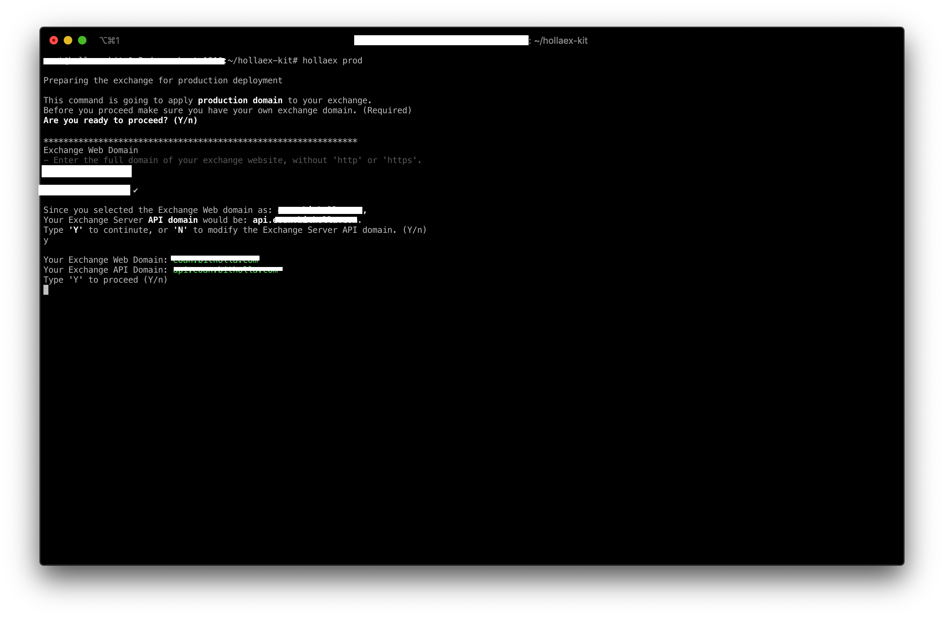Screen dimensions: 944x618
Task: Click 'Are you ready to proceed? (Y/n)' prompt
Action: [x=120, y=120]
